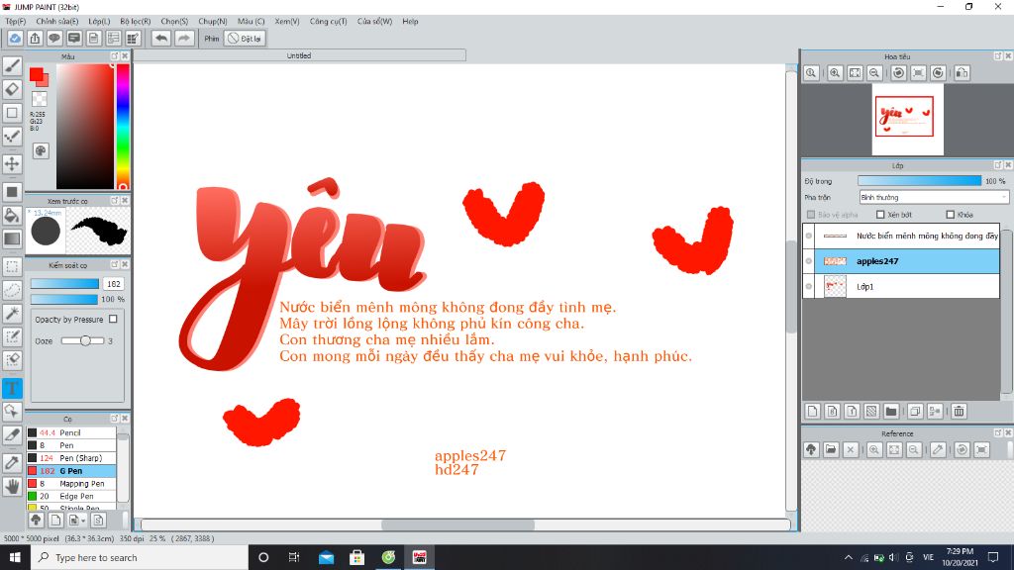Open the Tệp(F) menu
The width and height of the screenshot is (1014, 570).
click(16, 22)
